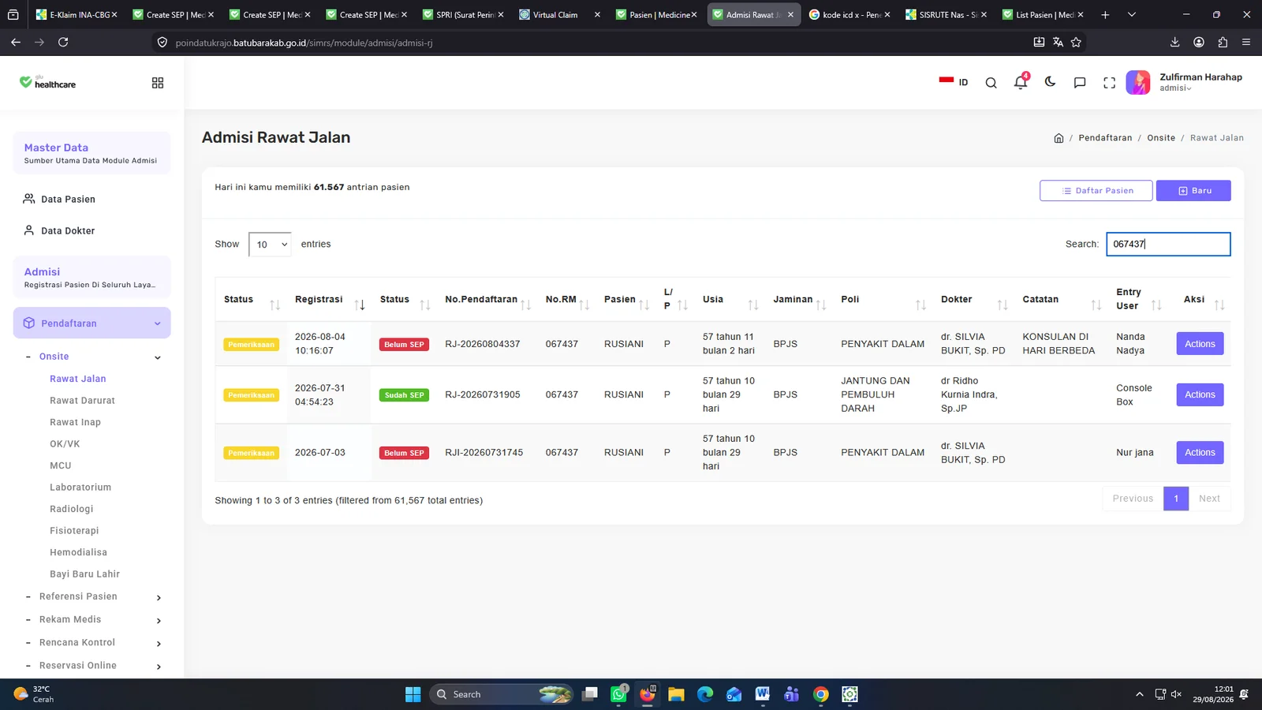
Task: Expand Referensi Pasien submenu
Action: click(x=94, y=597)
